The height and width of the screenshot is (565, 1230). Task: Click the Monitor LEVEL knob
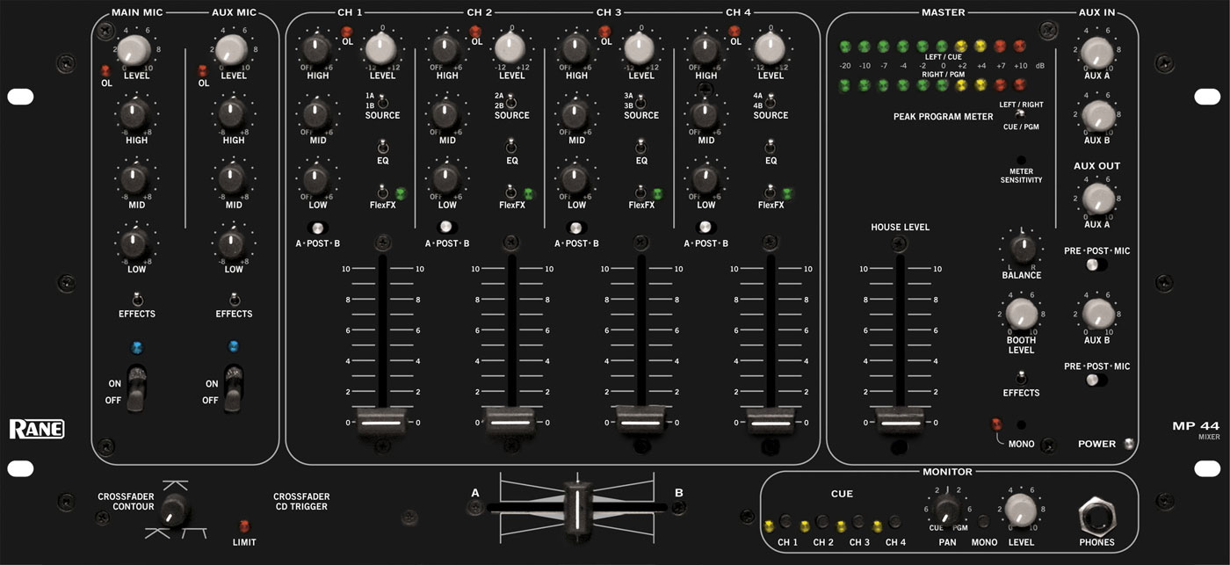click(1021, 511)
